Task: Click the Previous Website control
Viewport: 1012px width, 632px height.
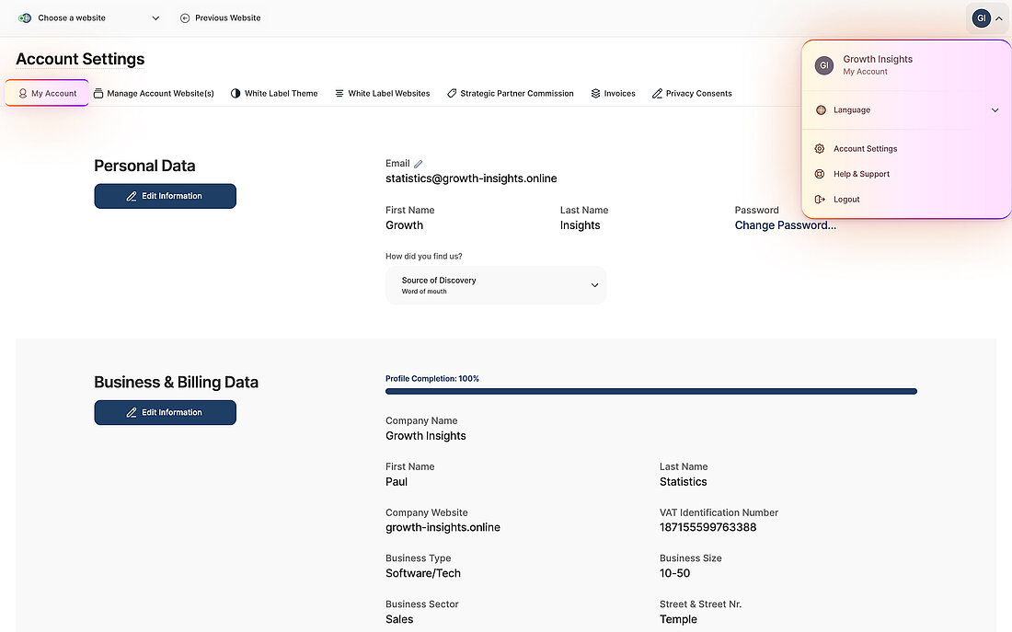Action: click(x=220, y=17)
